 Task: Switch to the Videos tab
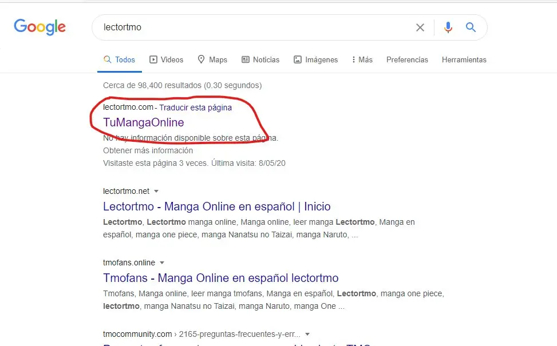click(x=166, y=59)
